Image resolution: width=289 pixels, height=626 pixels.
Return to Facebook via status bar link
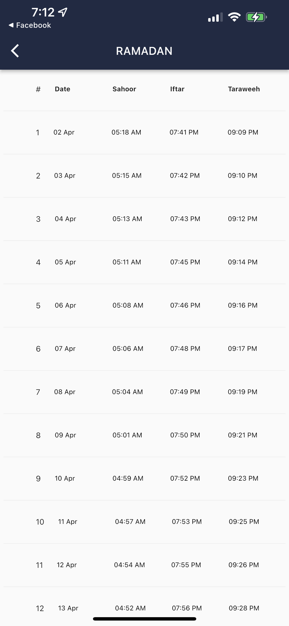[x=30, y=25]
